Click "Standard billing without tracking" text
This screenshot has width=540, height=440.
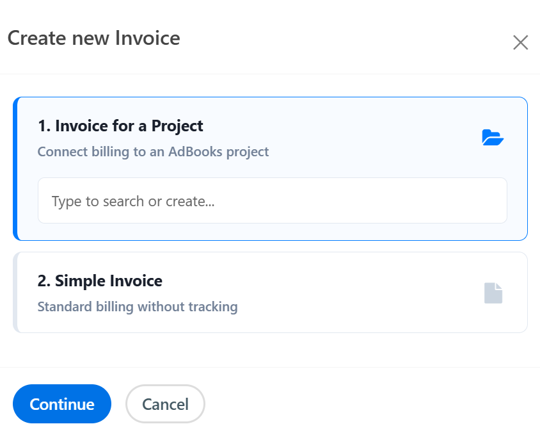pyautogui.click(x=138, y=307)
